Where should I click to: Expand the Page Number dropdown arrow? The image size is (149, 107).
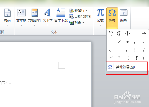pos(7,25)
